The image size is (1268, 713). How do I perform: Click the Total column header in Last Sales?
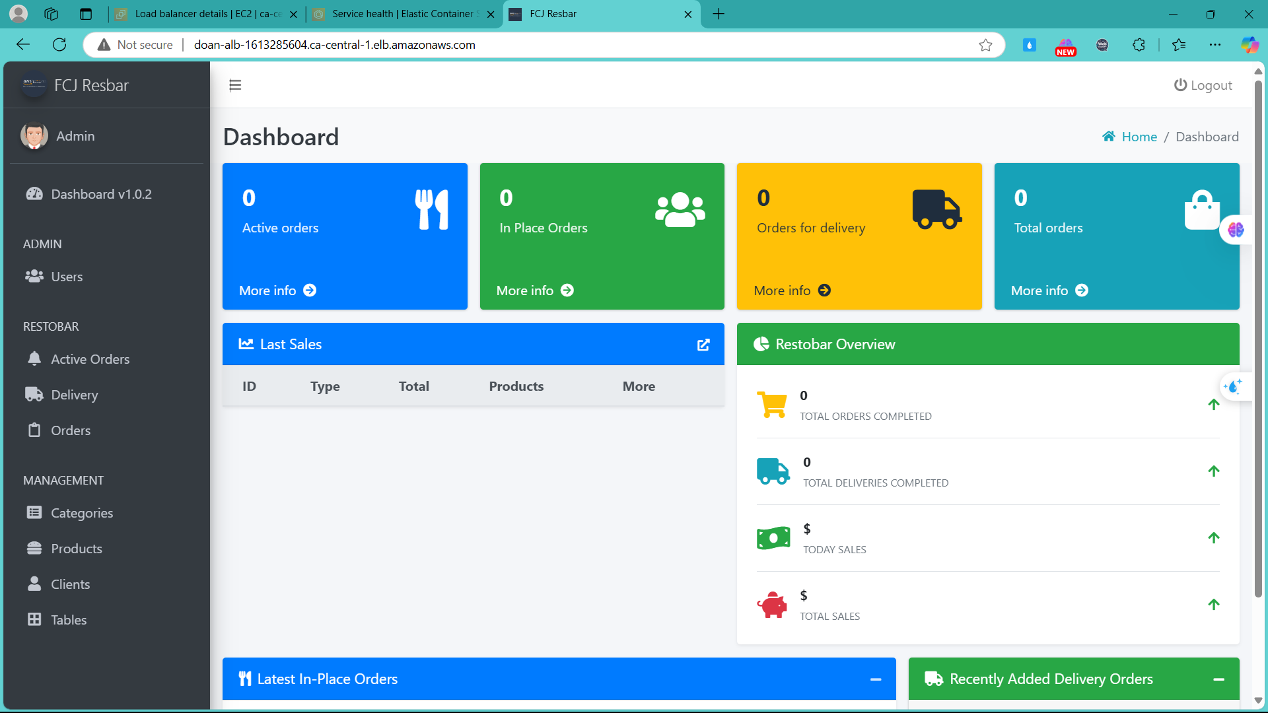414,386
